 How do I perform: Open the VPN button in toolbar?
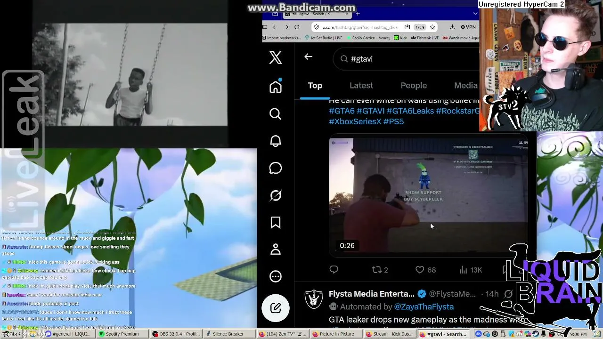click(x=468, y=27)
